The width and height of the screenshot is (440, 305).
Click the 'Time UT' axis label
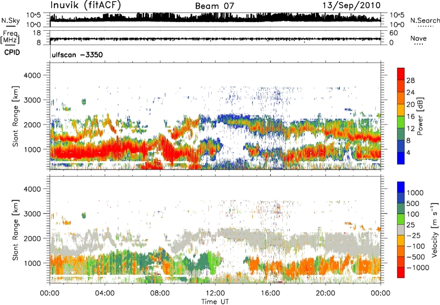click(215, 302)
